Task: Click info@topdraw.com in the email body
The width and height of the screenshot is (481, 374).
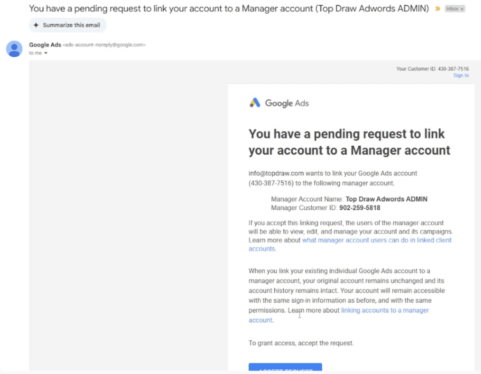Action: pyautogui.click(x=276, y=173)
